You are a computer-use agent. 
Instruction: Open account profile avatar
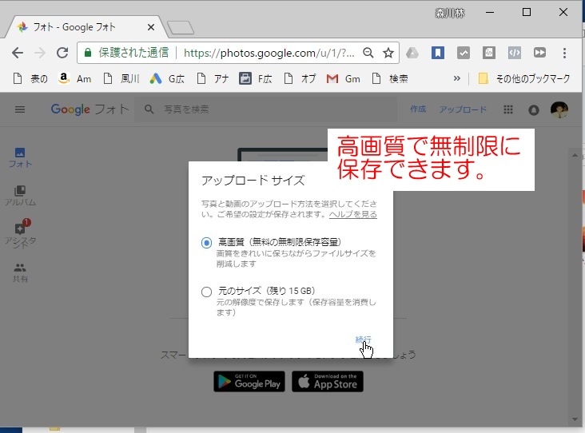point(559,109)
